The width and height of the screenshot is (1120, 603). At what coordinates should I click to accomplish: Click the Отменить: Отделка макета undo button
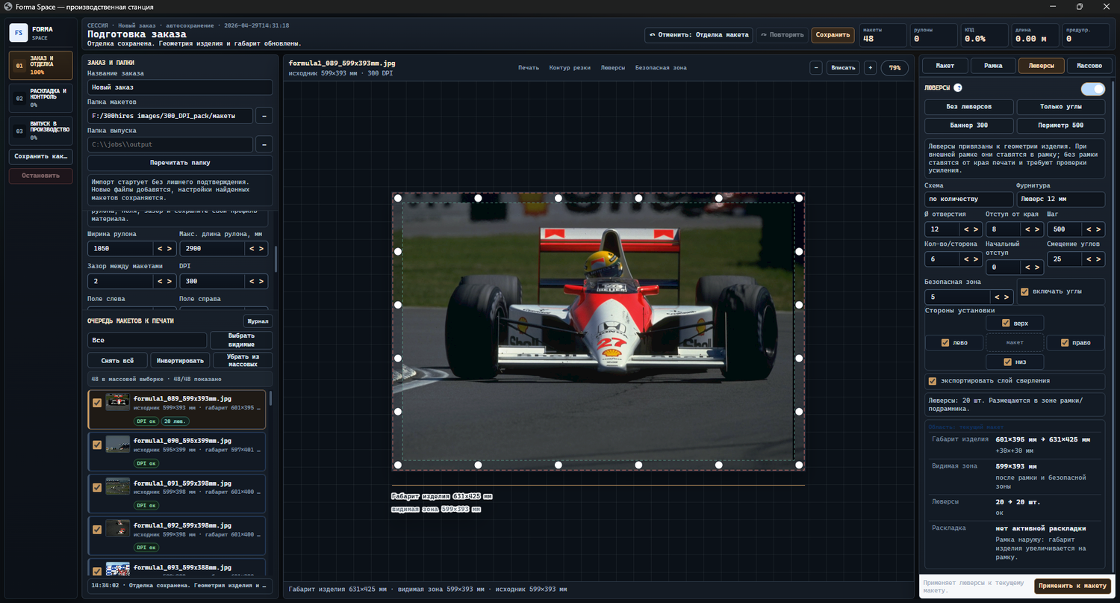(x=698, y=34)
